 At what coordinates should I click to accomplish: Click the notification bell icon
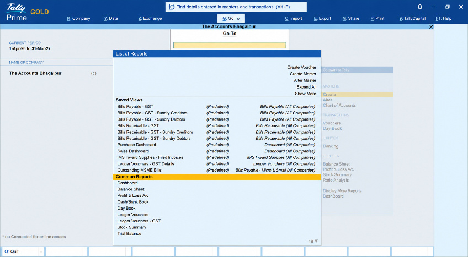[419, 7]
